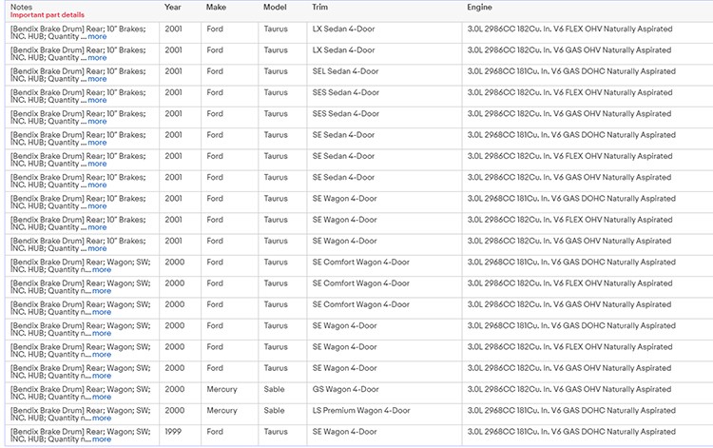Show more notes for 2001 SEL Sedan row

[x=97, y=79]
